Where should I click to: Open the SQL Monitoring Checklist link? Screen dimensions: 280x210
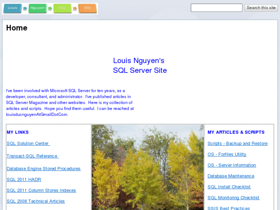point(233,198)
